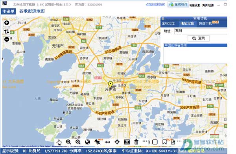Open the 主菜单 main menu
Screen dimensions: 236x154
(8, 11)
